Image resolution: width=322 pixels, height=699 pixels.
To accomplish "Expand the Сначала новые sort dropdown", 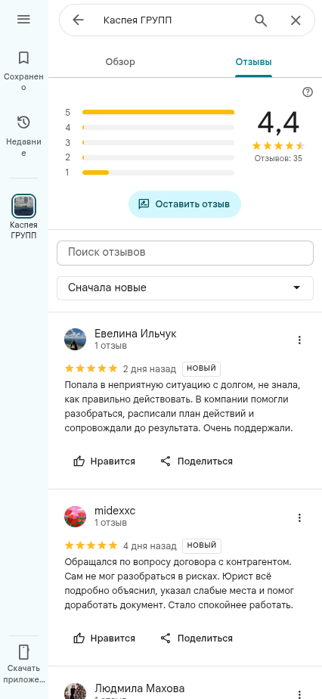I will pyautogui.click(x=185, y=288).
